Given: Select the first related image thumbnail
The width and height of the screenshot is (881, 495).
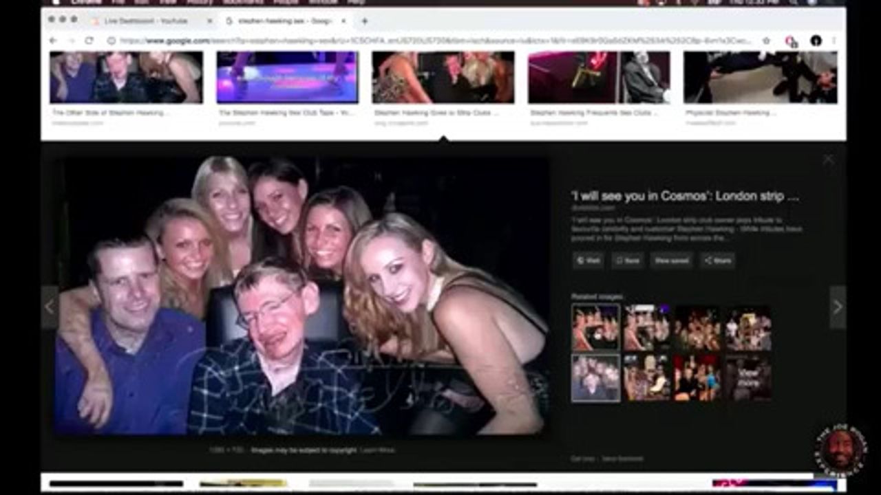Looking at the screenshot, I should pyautogui.click(x=595, y=329).
